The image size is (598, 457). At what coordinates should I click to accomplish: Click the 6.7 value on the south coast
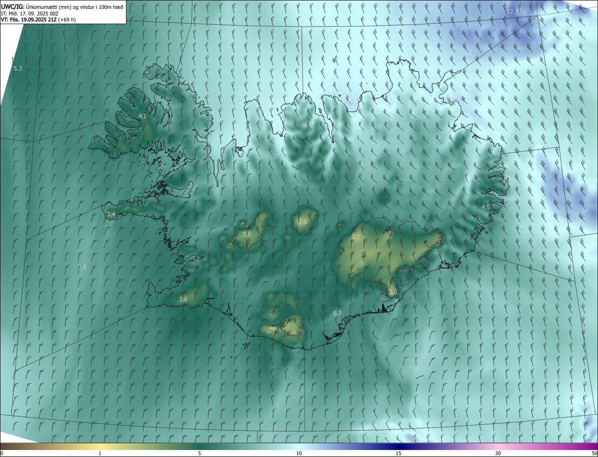click(x=337, y=313)
